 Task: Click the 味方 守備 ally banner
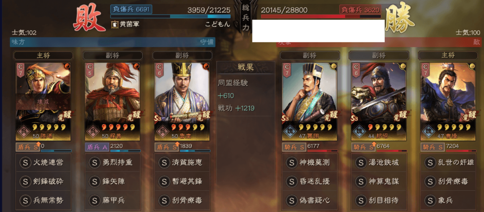coord(112,42)
